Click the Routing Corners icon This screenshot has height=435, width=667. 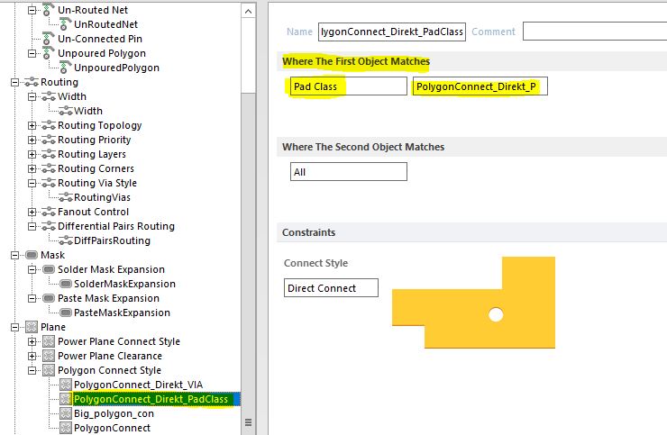(x=49, y=168)
